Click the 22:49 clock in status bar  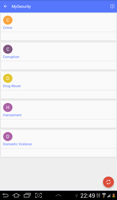pos(88,195)
